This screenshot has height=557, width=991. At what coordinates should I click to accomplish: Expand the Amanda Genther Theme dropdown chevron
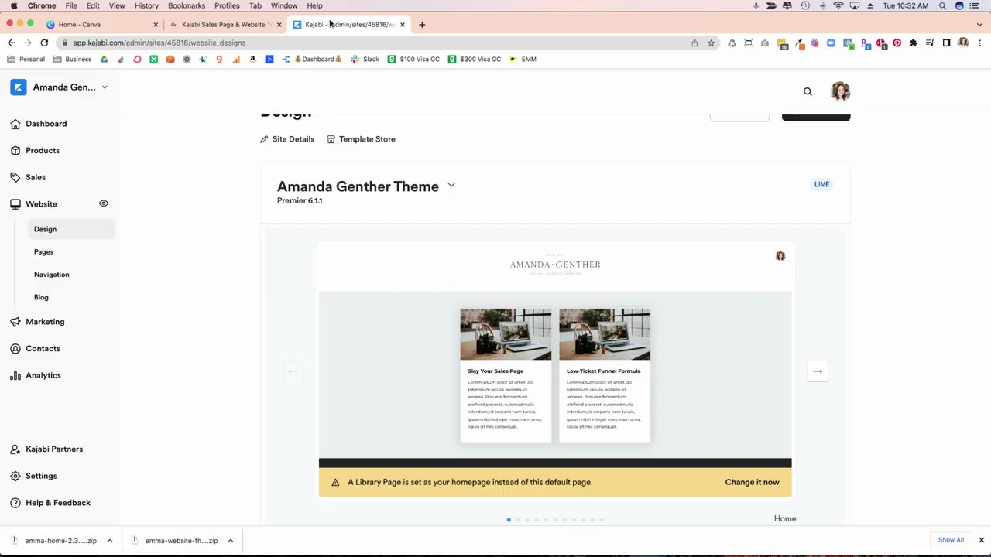(x=451, y=186)
